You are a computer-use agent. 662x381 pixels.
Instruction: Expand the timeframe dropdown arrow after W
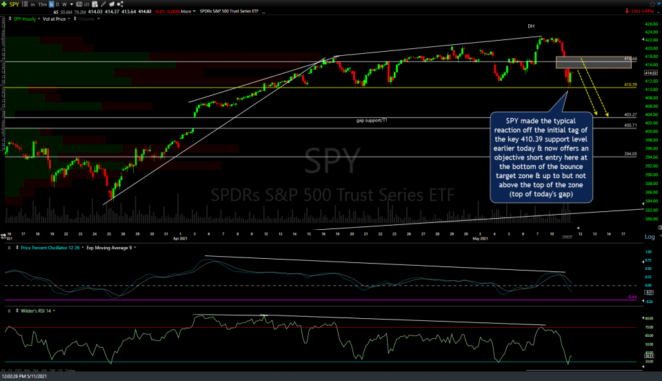[x=71, y=4]
